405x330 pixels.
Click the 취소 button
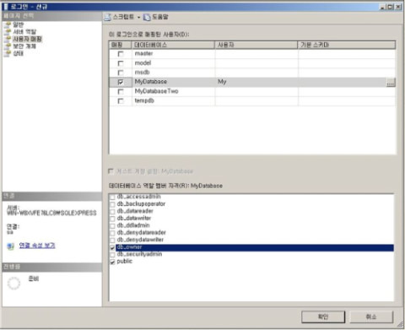[x=371, y=317]
